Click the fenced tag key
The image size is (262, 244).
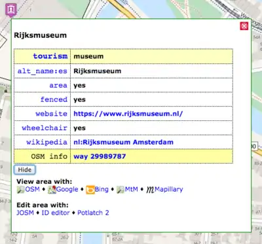pos(54,99)
